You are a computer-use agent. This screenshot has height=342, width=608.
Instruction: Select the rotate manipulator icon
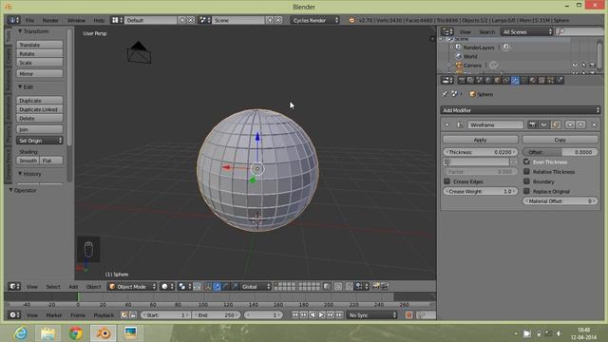(226, 287)
